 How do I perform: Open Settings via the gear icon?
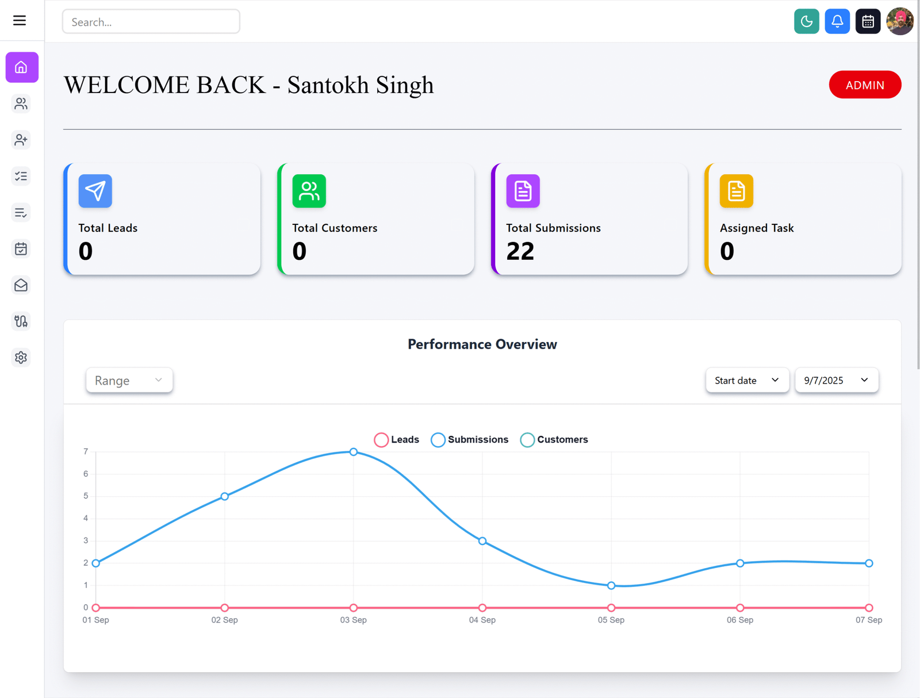[21, 357]
